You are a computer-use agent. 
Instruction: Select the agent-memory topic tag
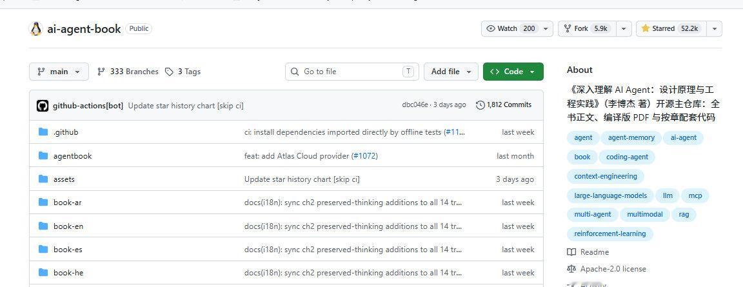pyautogui.click(x=631, y=138)
